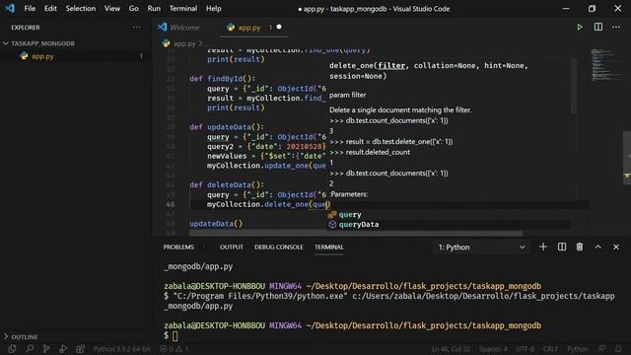Open the Go menu
The width and height of the screenshot is (631, 355).
134,8
